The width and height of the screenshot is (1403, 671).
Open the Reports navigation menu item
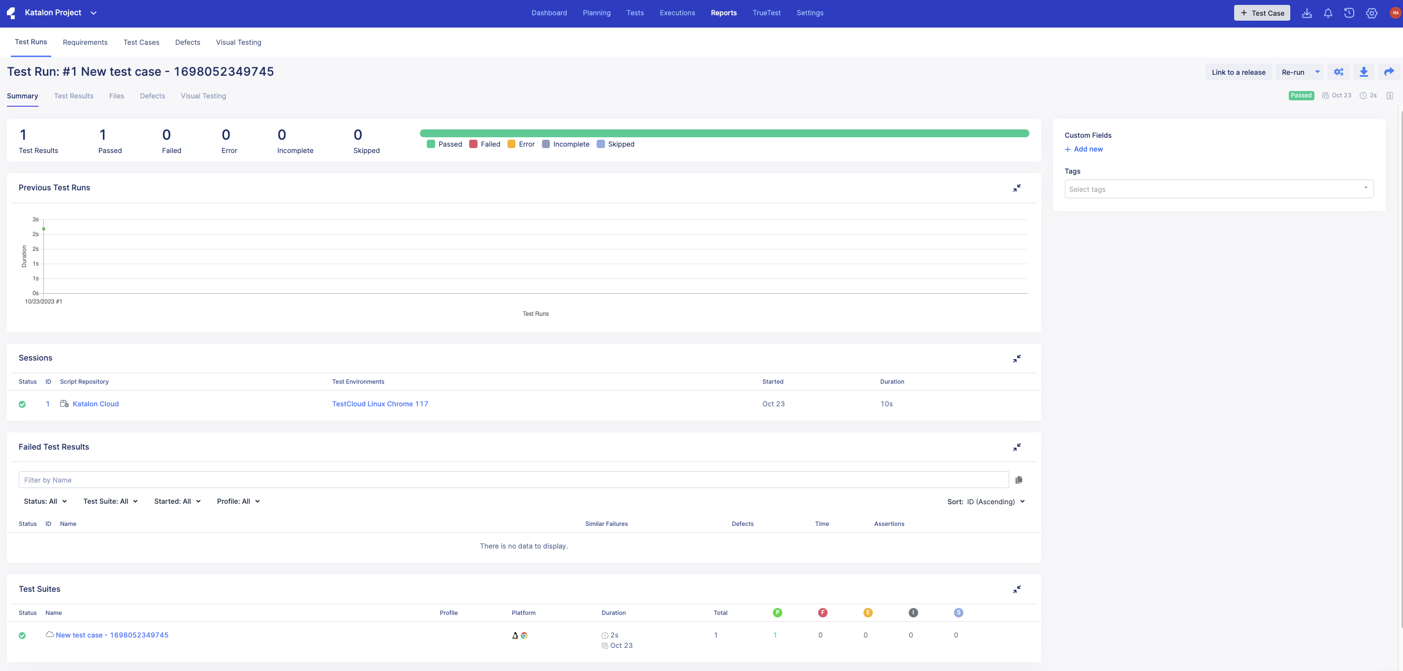coord(723,13)
